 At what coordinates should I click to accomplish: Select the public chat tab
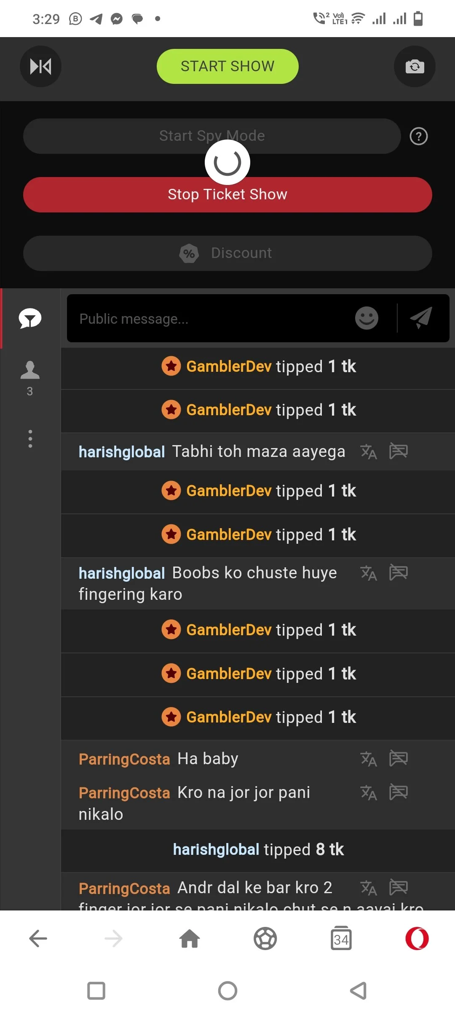[x=30, y=318]
